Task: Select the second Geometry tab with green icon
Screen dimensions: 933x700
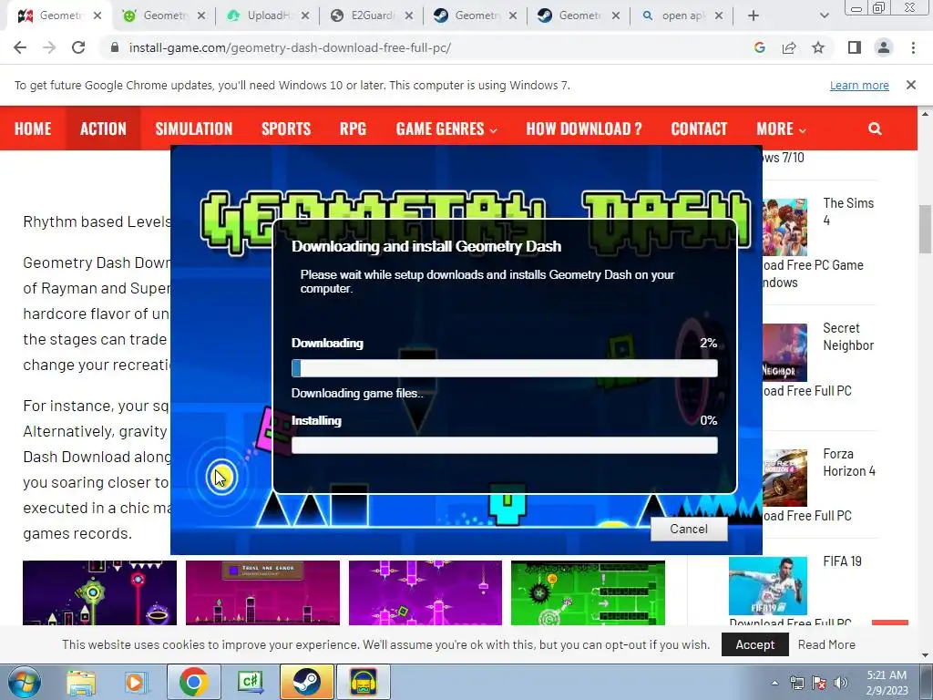Action: point(162,15)
